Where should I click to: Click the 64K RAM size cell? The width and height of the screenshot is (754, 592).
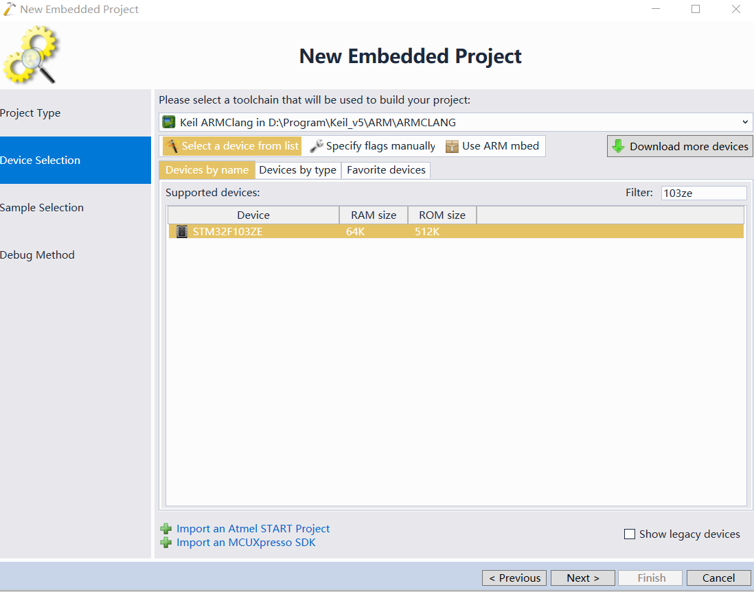(x=355, y=232)
